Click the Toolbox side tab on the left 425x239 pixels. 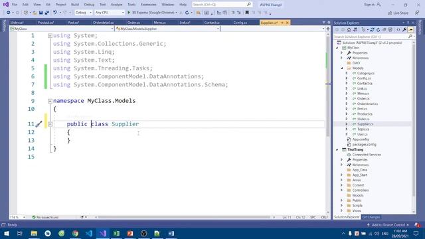(4, 26)
